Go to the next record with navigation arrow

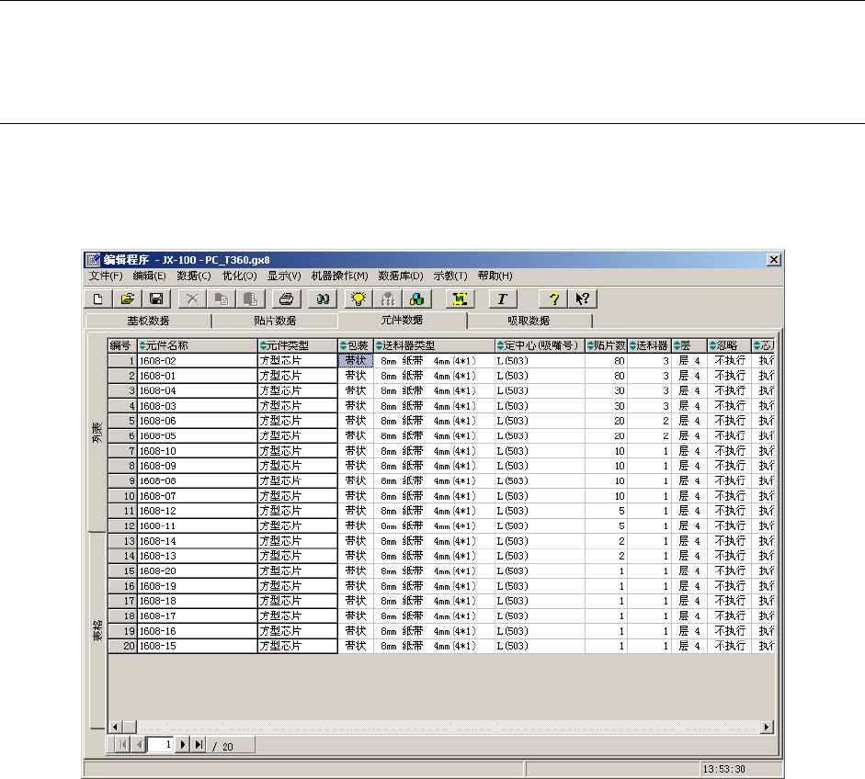point(182,745)
